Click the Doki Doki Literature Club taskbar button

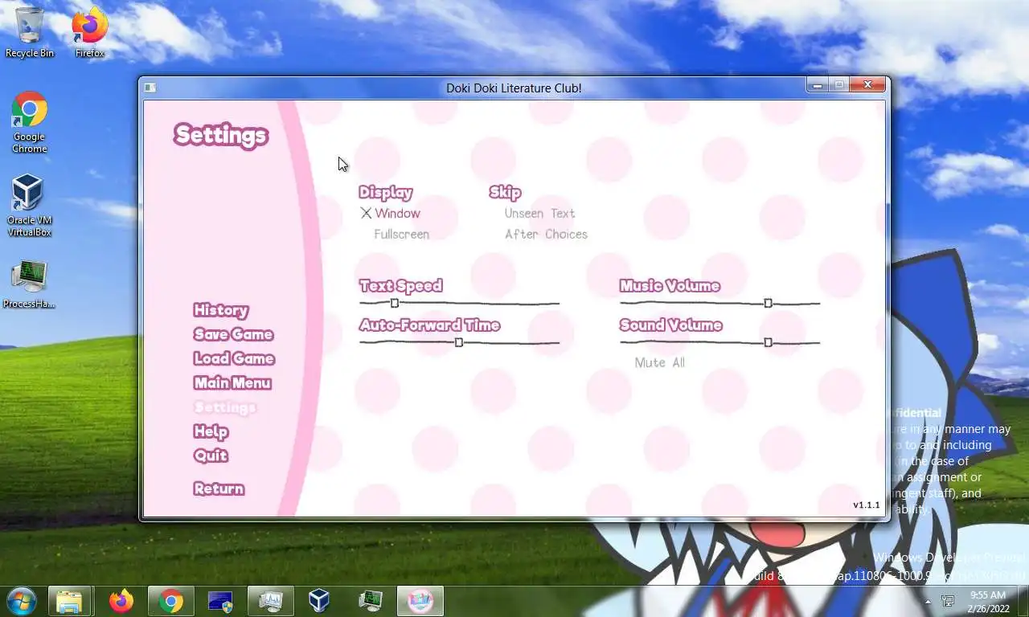pos(421,601)
